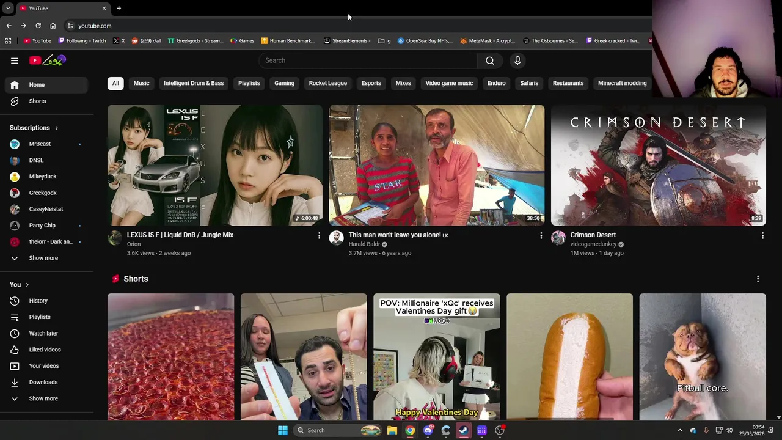
Task: Select the Rocket League filter chip
Action: 328,83
